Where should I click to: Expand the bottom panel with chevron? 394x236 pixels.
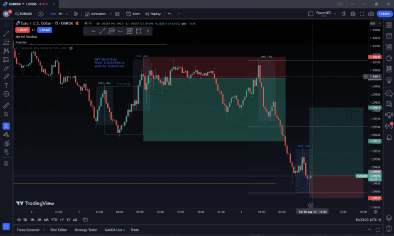(369, 230)
